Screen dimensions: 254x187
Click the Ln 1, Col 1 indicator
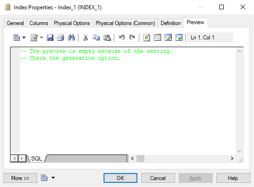click(210, 38)
